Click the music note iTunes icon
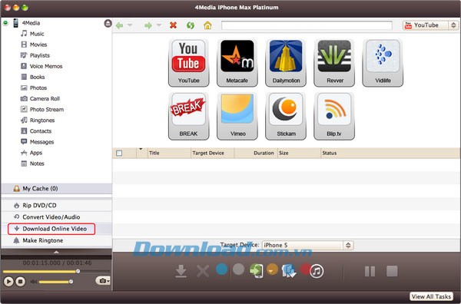461x304 pixels. (x=317, y=271)
